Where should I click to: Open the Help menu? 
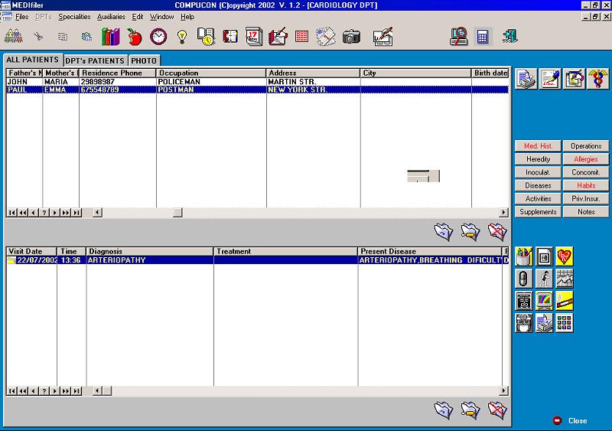point(187,17)
